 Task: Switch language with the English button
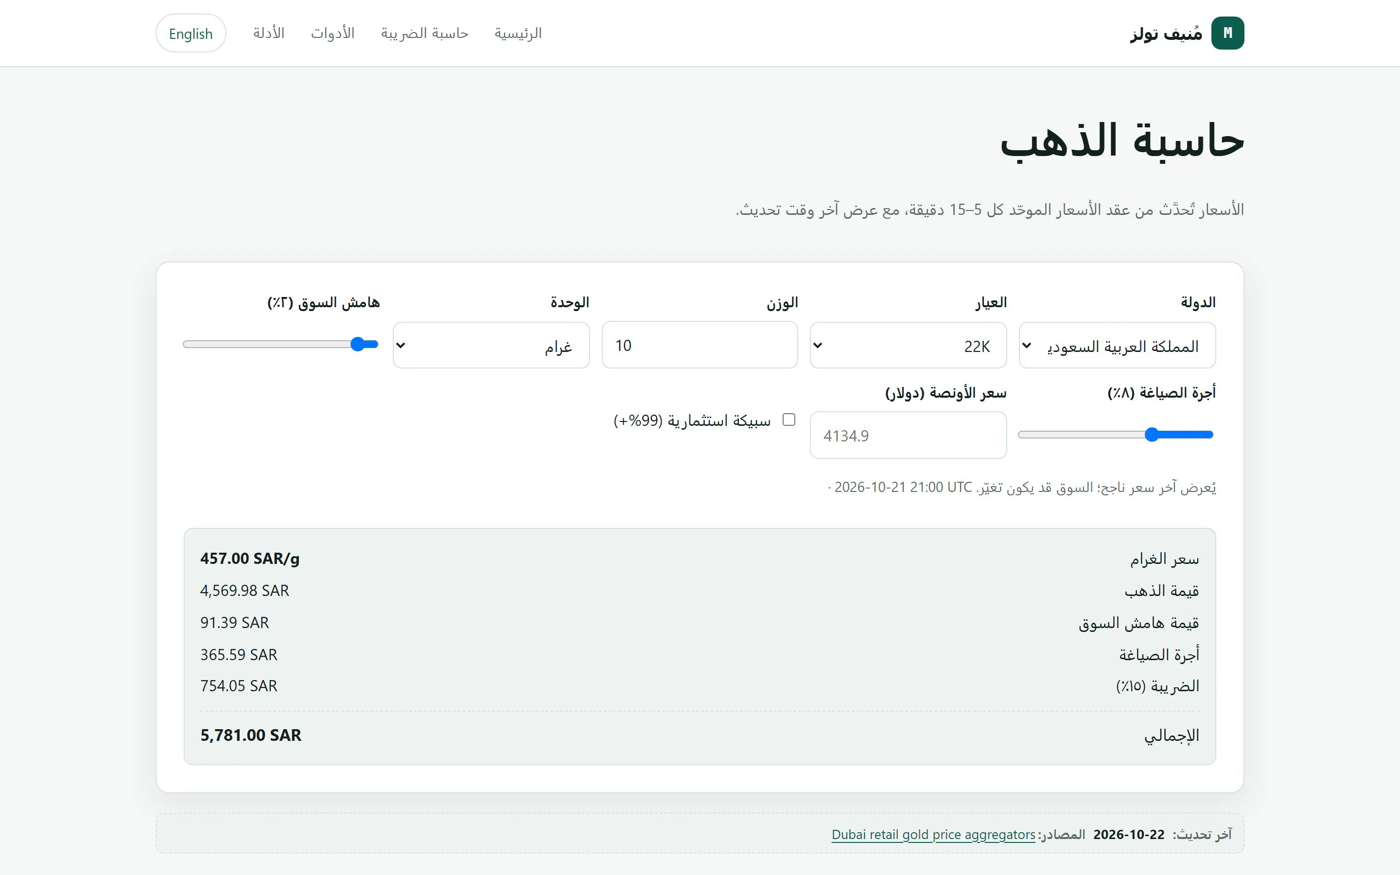point(191,34)
